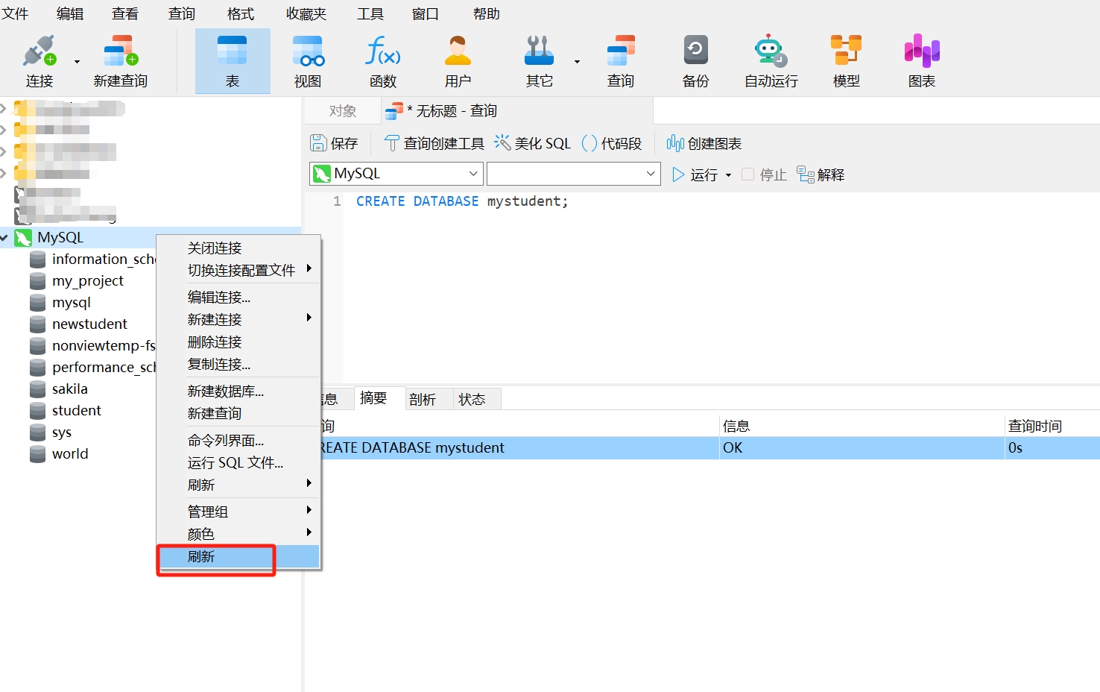Click 美化 SQL beautify button
This screenshot has width=1100, height=692.
click(532, 143)
